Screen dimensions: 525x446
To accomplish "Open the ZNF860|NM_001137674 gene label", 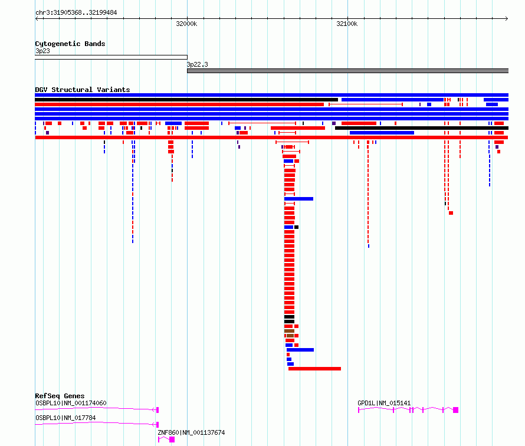I will [191, 432].
